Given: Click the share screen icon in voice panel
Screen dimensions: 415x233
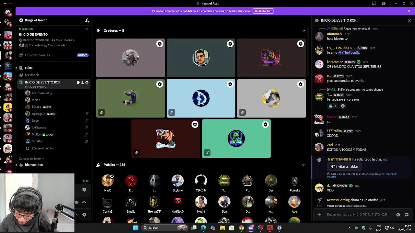Looking at the screenshot, I should (x=84, y=190).
